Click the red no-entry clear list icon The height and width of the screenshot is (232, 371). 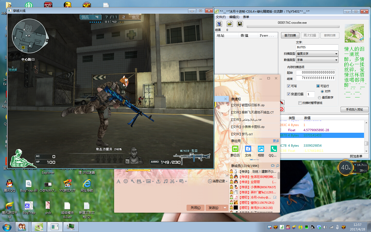[x=282, y=109]
